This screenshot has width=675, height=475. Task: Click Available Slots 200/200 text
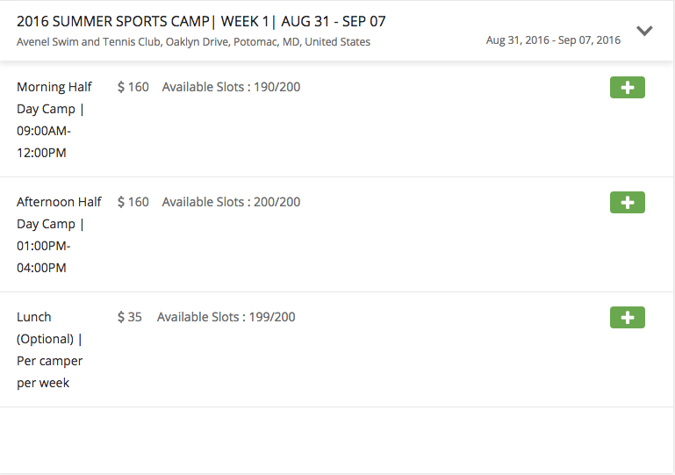(231, 202)
